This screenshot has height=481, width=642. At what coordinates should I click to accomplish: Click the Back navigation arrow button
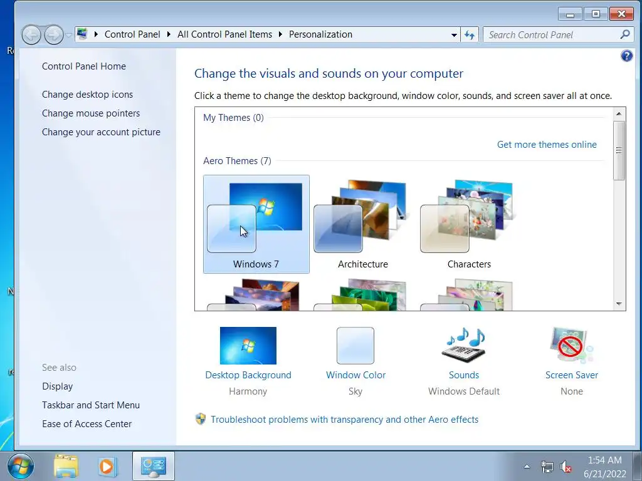tap(31, 35)
